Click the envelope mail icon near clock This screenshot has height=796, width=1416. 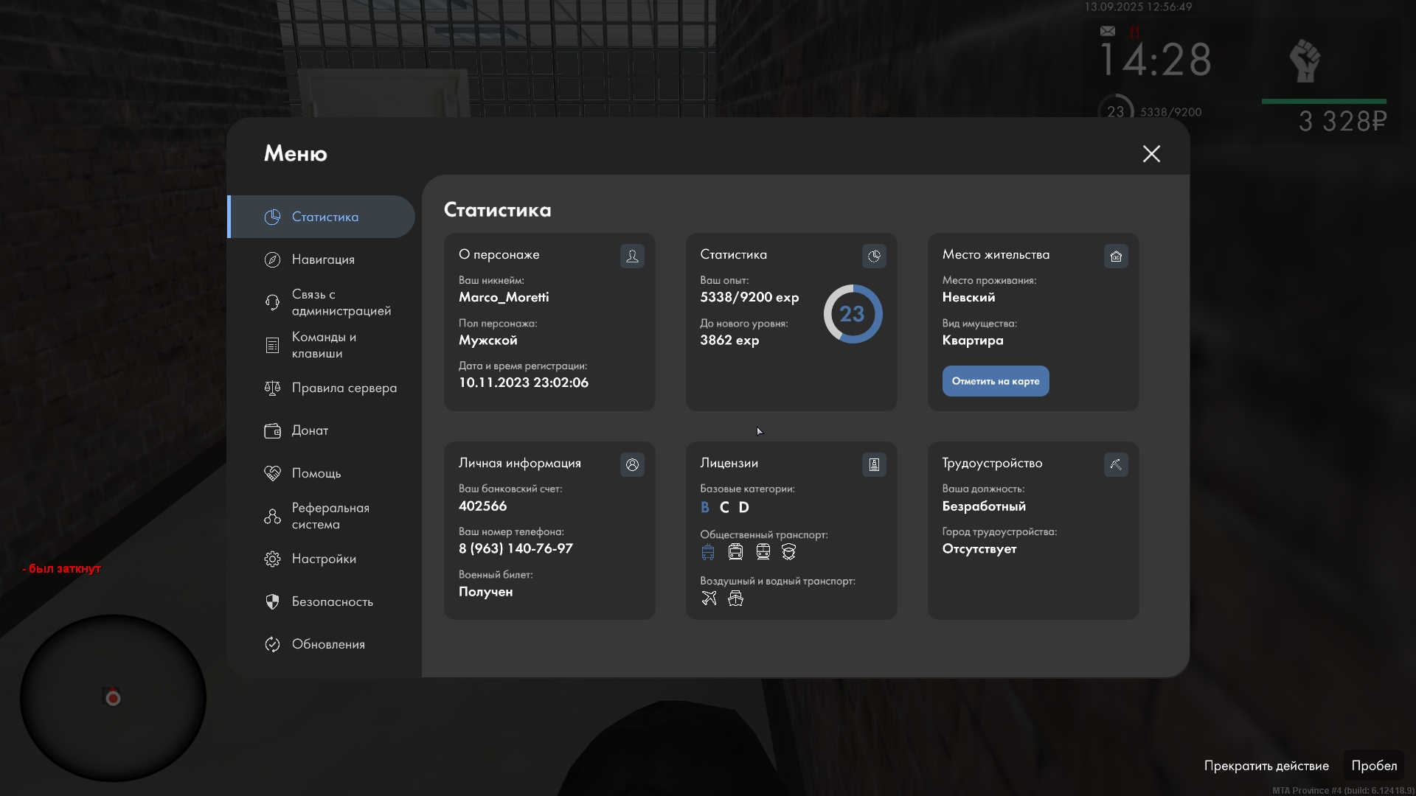pos(1108,31)
